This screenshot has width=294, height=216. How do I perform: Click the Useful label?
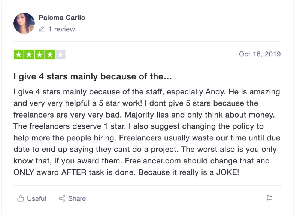coord(37,198)
